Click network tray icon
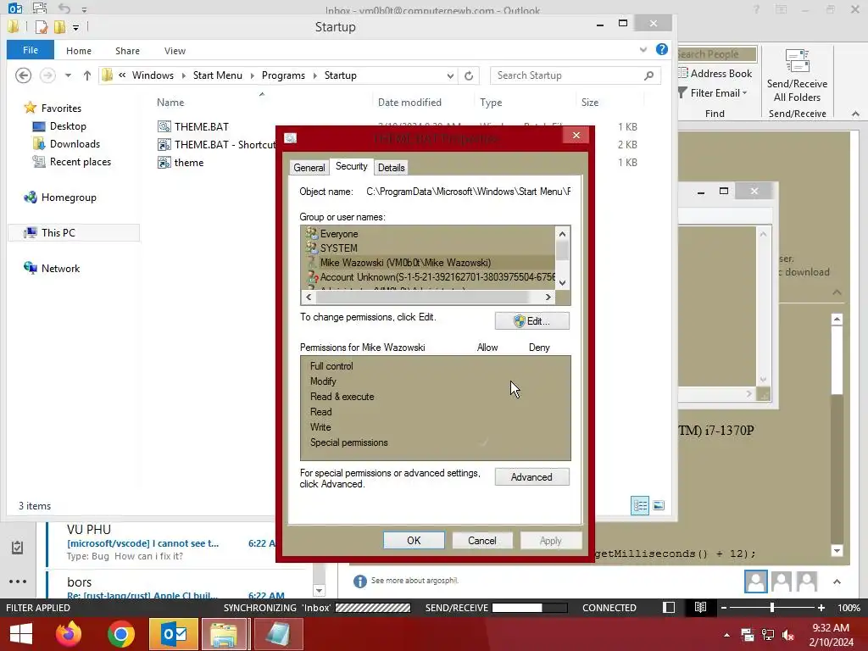 [x=768, y=635]
